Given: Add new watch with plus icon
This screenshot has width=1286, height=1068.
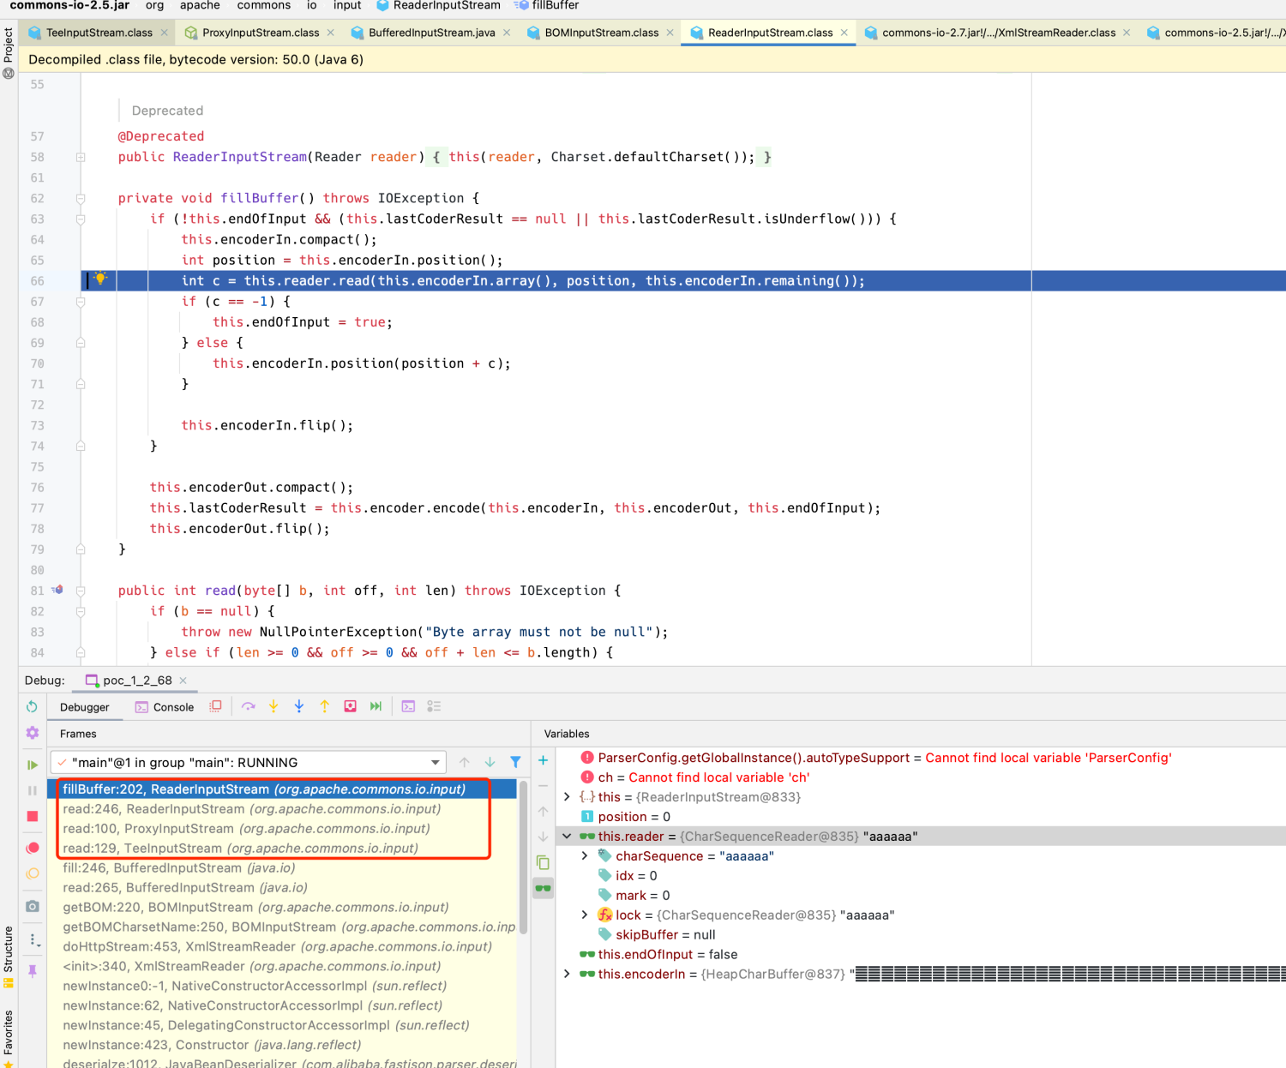Looking at the screenshot, I should pyautogui.click(x=543, y=760).
